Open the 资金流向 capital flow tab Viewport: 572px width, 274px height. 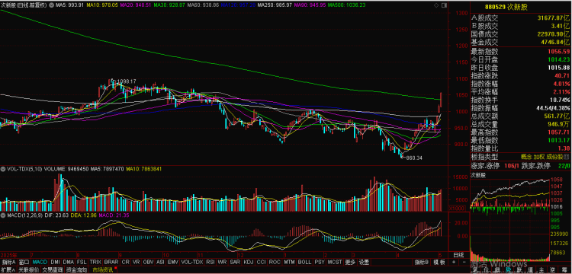[x=76, y=270]
